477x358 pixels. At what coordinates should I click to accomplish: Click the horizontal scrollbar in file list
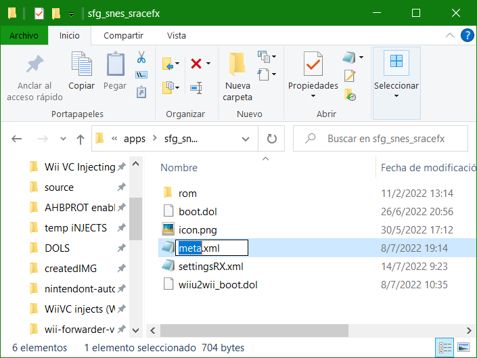coord(254,331)
